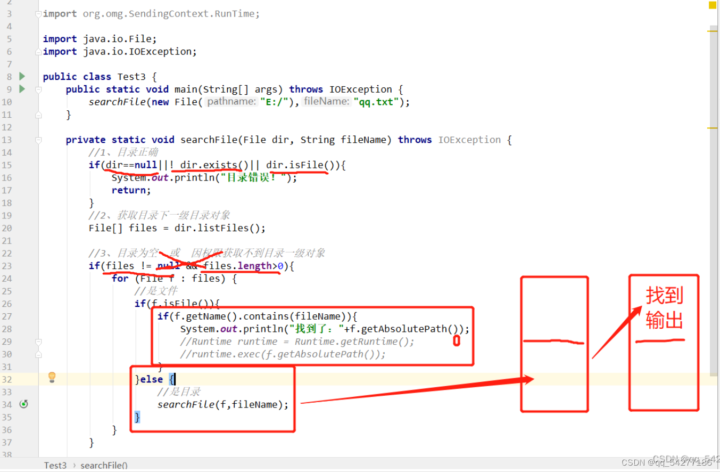Click "//runtime.exec(f.getAbsolutePath());" comment
Image resolution: width=720 pixels, height=472 pixels.
click(x=283, y=354)
